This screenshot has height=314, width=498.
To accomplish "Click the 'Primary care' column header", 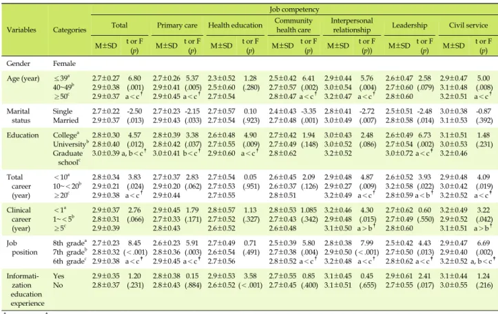I will click(177, 25).
